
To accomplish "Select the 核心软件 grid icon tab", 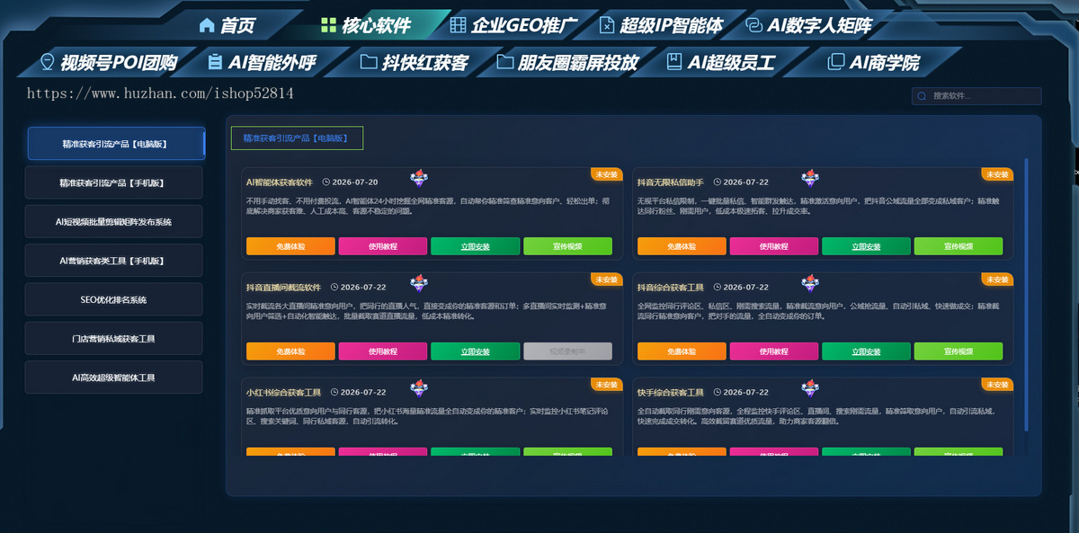I will pyautogui.click(x=366, y=25).
